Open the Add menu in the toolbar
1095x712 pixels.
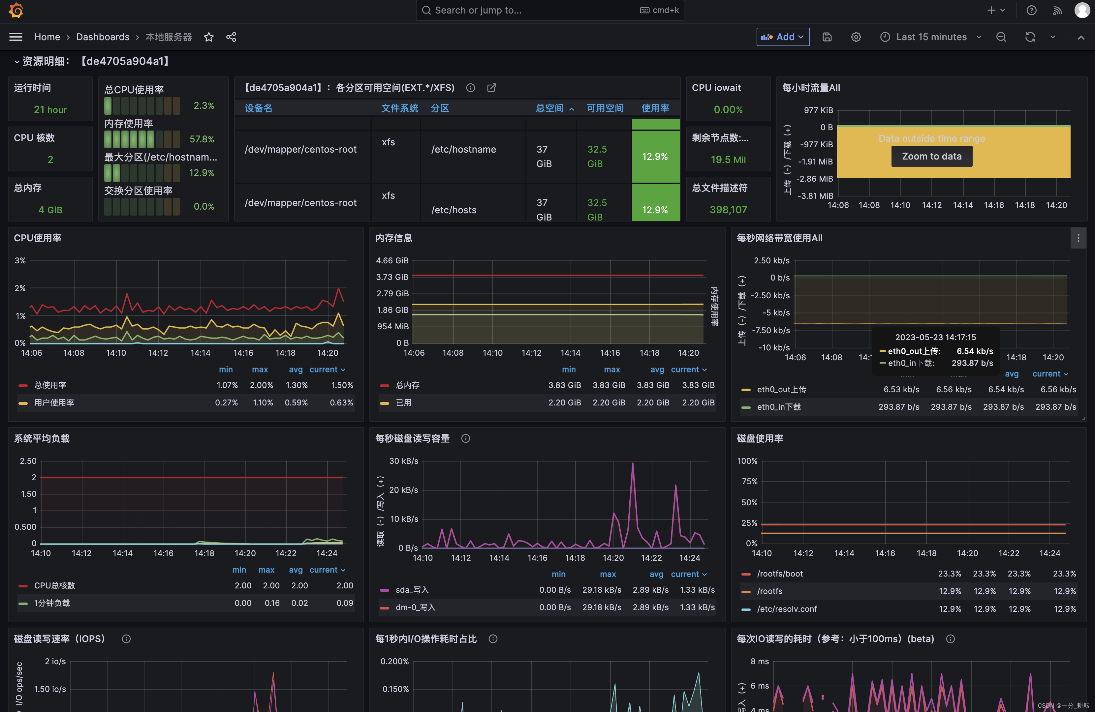[x=783, y=37]
